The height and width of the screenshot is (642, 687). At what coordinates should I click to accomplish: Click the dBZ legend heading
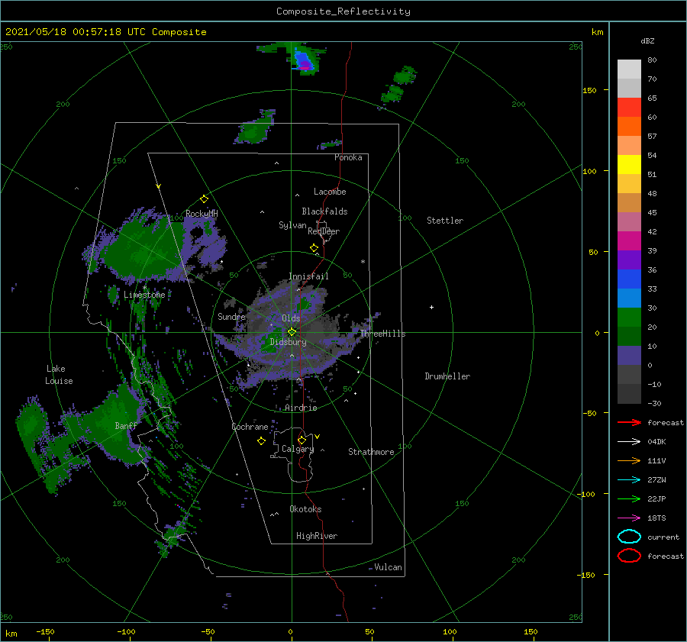pos(647,40)
